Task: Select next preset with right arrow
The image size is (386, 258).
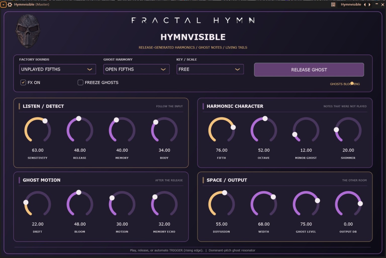Action: click(369, 5)
